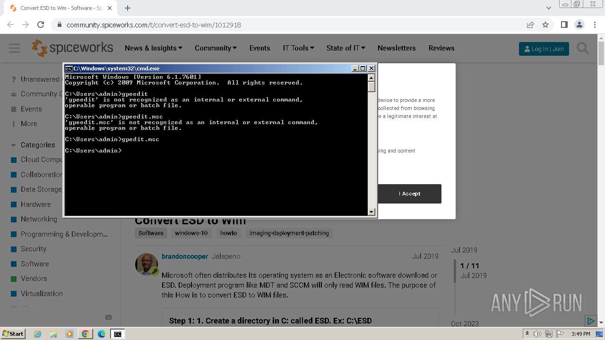Click the Start button
The height and width of the screenshot is (340, 605).
pos(13,334)
